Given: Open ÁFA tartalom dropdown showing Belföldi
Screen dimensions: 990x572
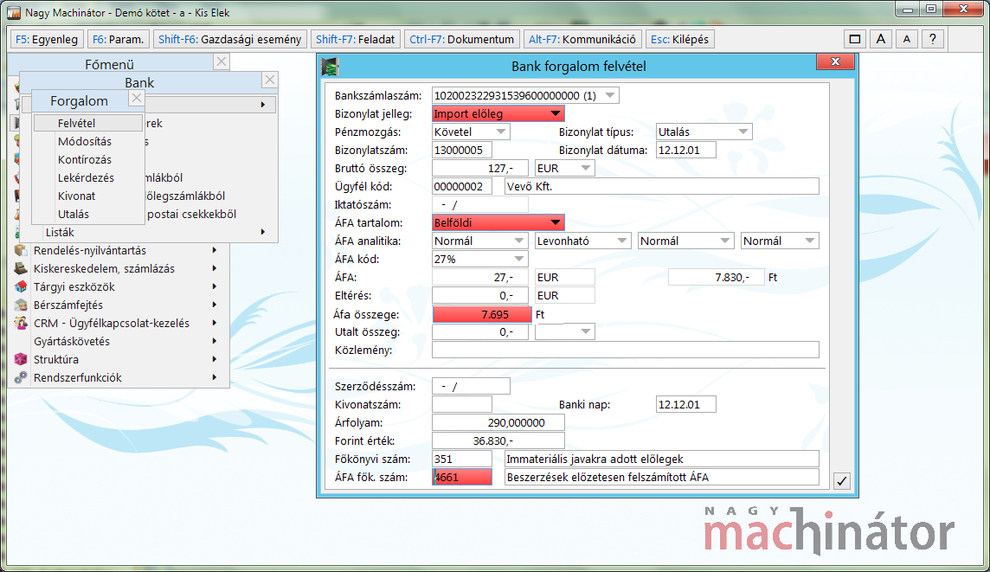Looking at the screenshot, I should click(x=555, y=223).
